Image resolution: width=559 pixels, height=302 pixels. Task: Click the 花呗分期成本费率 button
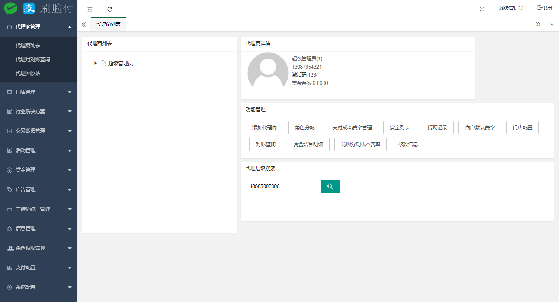[x=360, y=144]
